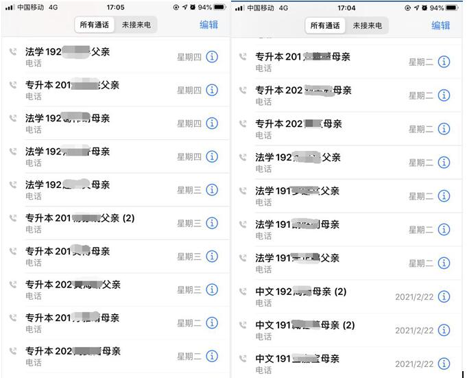Image resolution: width=467 pixels, height=378 pixels.
Task: Tap info icon for left 专升本 201 父亲 (2)
Action: [x=212, y=223]
